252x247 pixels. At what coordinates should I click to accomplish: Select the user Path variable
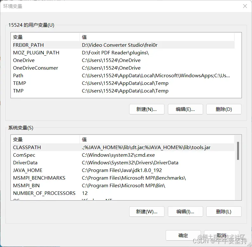pyautogui.click(x=123, y=76)
